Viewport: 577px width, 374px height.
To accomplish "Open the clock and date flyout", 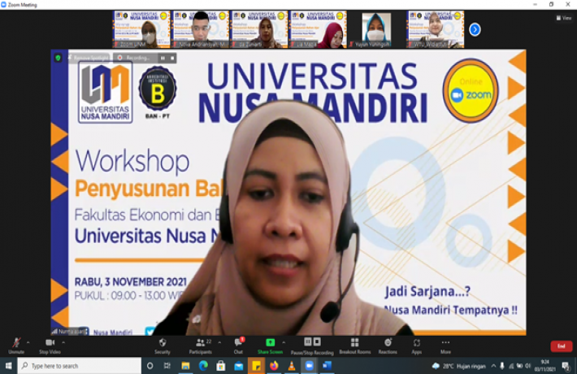I will 544,366.
